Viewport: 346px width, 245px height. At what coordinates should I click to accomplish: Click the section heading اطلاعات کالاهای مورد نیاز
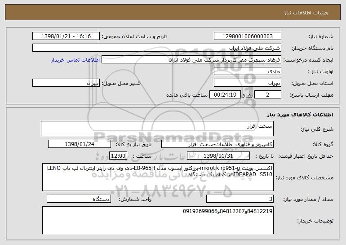pos(300,115)
